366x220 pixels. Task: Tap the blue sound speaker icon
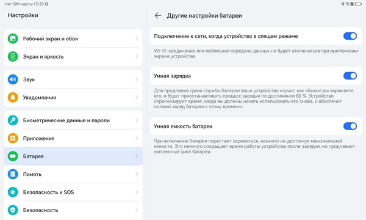[x=13, y=79]
